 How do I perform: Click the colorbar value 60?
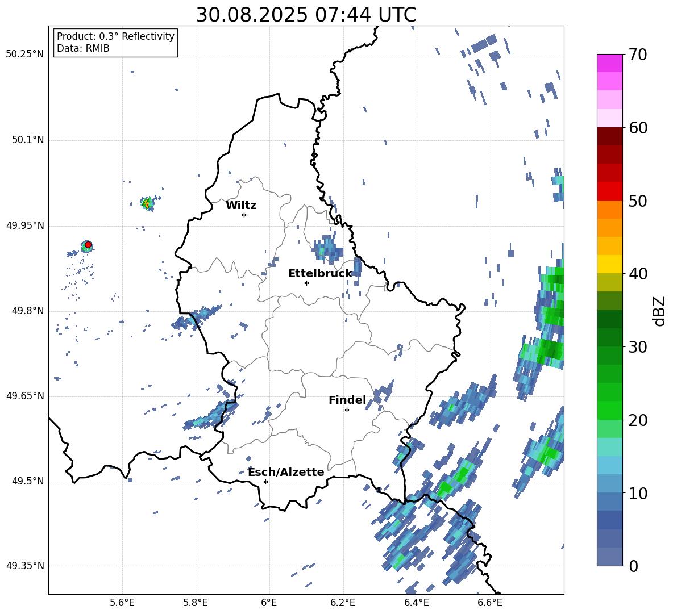[637, 128]
